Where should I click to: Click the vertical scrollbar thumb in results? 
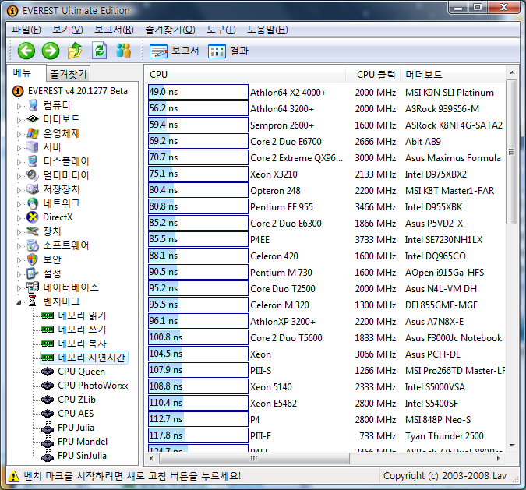click(511, 152)
